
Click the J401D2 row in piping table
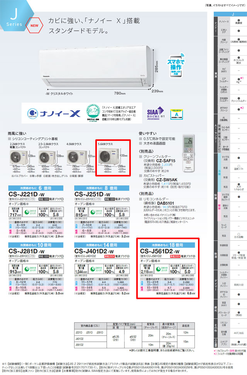90,339
